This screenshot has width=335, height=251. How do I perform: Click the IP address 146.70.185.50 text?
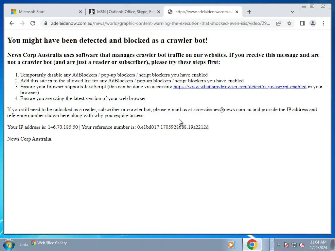click(x=63, y=127)
